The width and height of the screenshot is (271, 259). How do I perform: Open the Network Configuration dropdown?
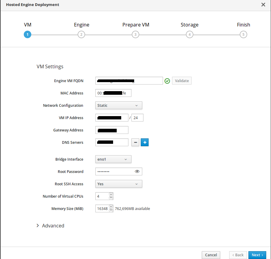tap(119, 105)
